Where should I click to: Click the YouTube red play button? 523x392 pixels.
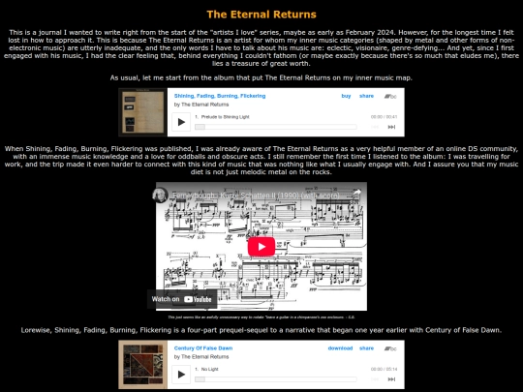click(x=261, y=247)
